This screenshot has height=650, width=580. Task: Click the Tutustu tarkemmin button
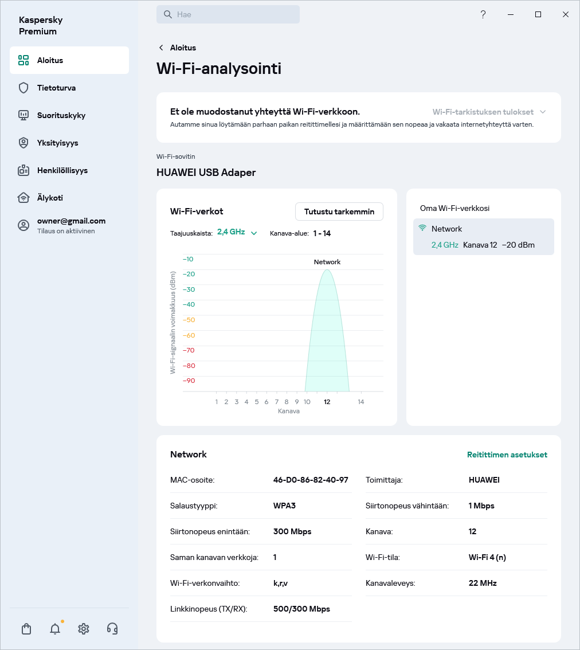(x=339, y=212)
